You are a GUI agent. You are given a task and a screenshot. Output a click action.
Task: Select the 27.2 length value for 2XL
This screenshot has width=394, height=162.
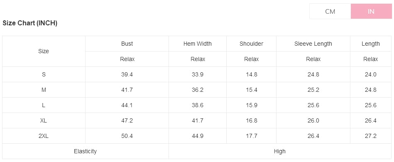[x=371, y=136]
